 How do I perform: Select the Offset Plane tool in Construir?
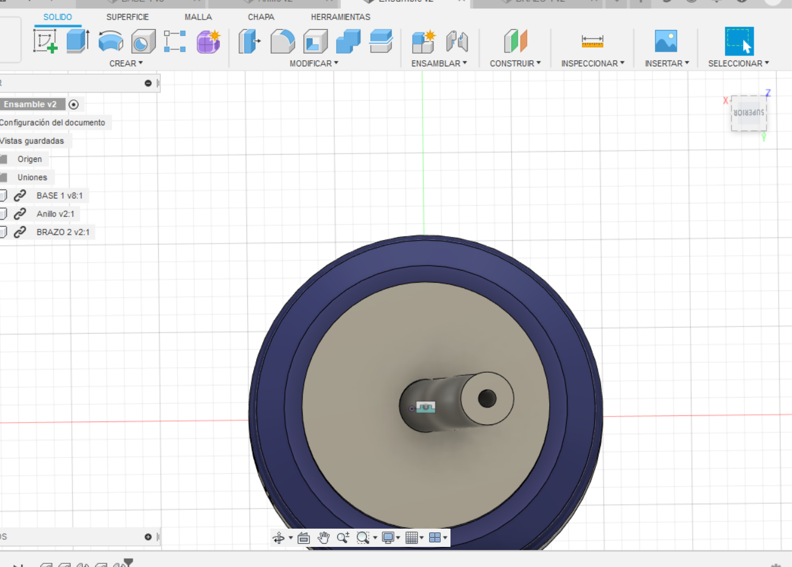[x=515, y=41]
